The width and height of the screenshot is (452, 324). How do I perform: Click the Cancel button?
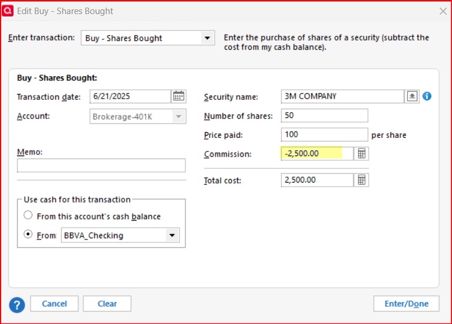click(54, 303)
